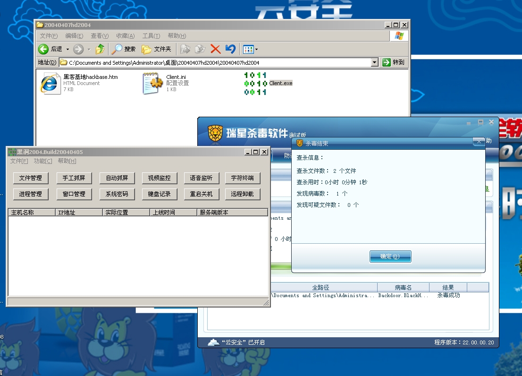Open the 查看(V) menu in Explorer
Image resolution: width=522 pixels, height=376 pixels.
pos(100,35)
